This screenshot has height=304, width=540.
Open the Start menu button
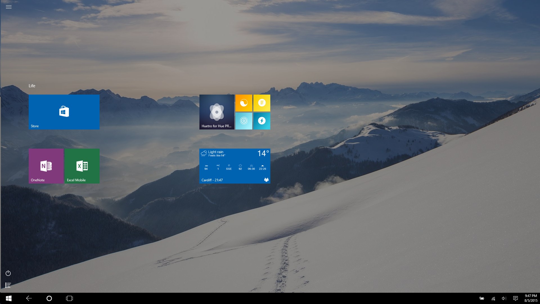pyautogui.click(x=8, y=298)
